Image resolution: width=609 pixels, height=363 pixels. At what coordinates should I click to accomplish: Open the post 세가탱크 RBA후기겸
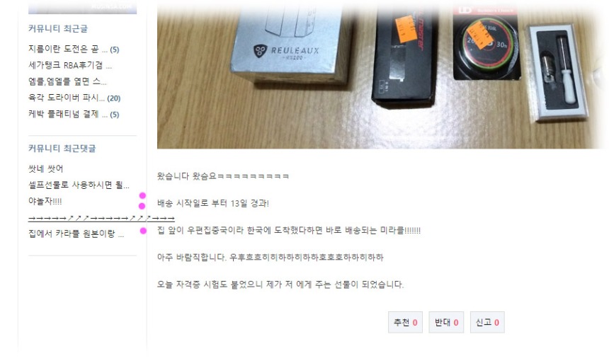(70, 65)
